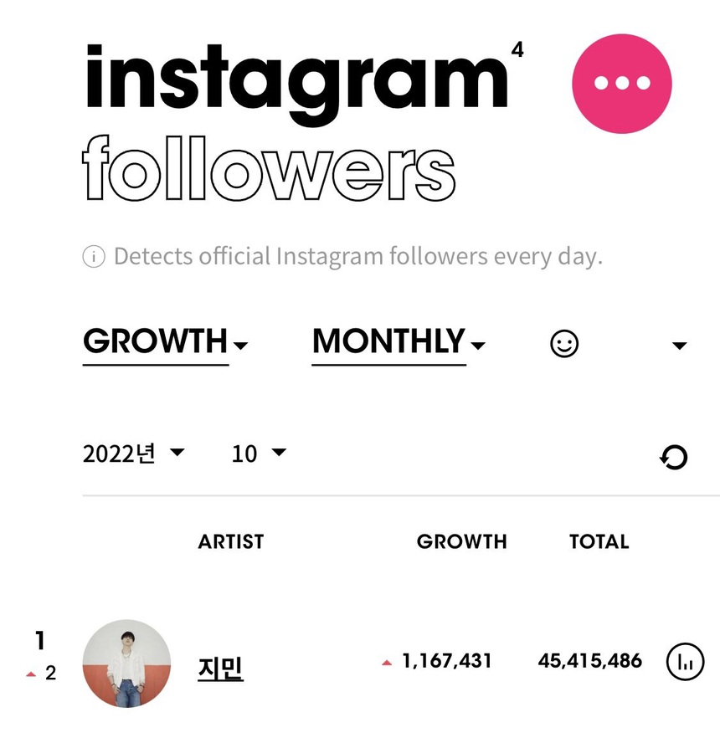
Task: Click the pink three-dots menu button
Action: [x=621, y=83]
